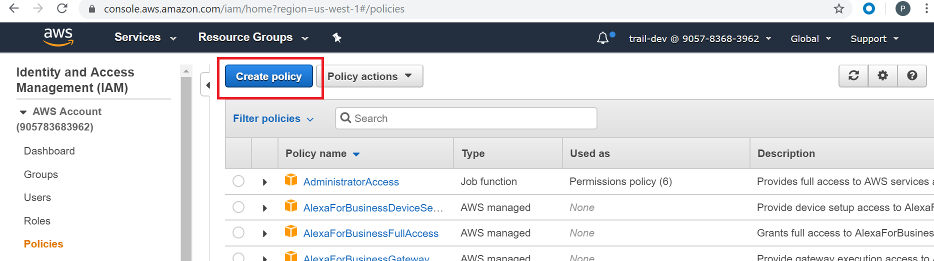The width and height of the screenshot is (934, 261).
Task: Bookmark this page with the star icon
Action: [839, 9]
